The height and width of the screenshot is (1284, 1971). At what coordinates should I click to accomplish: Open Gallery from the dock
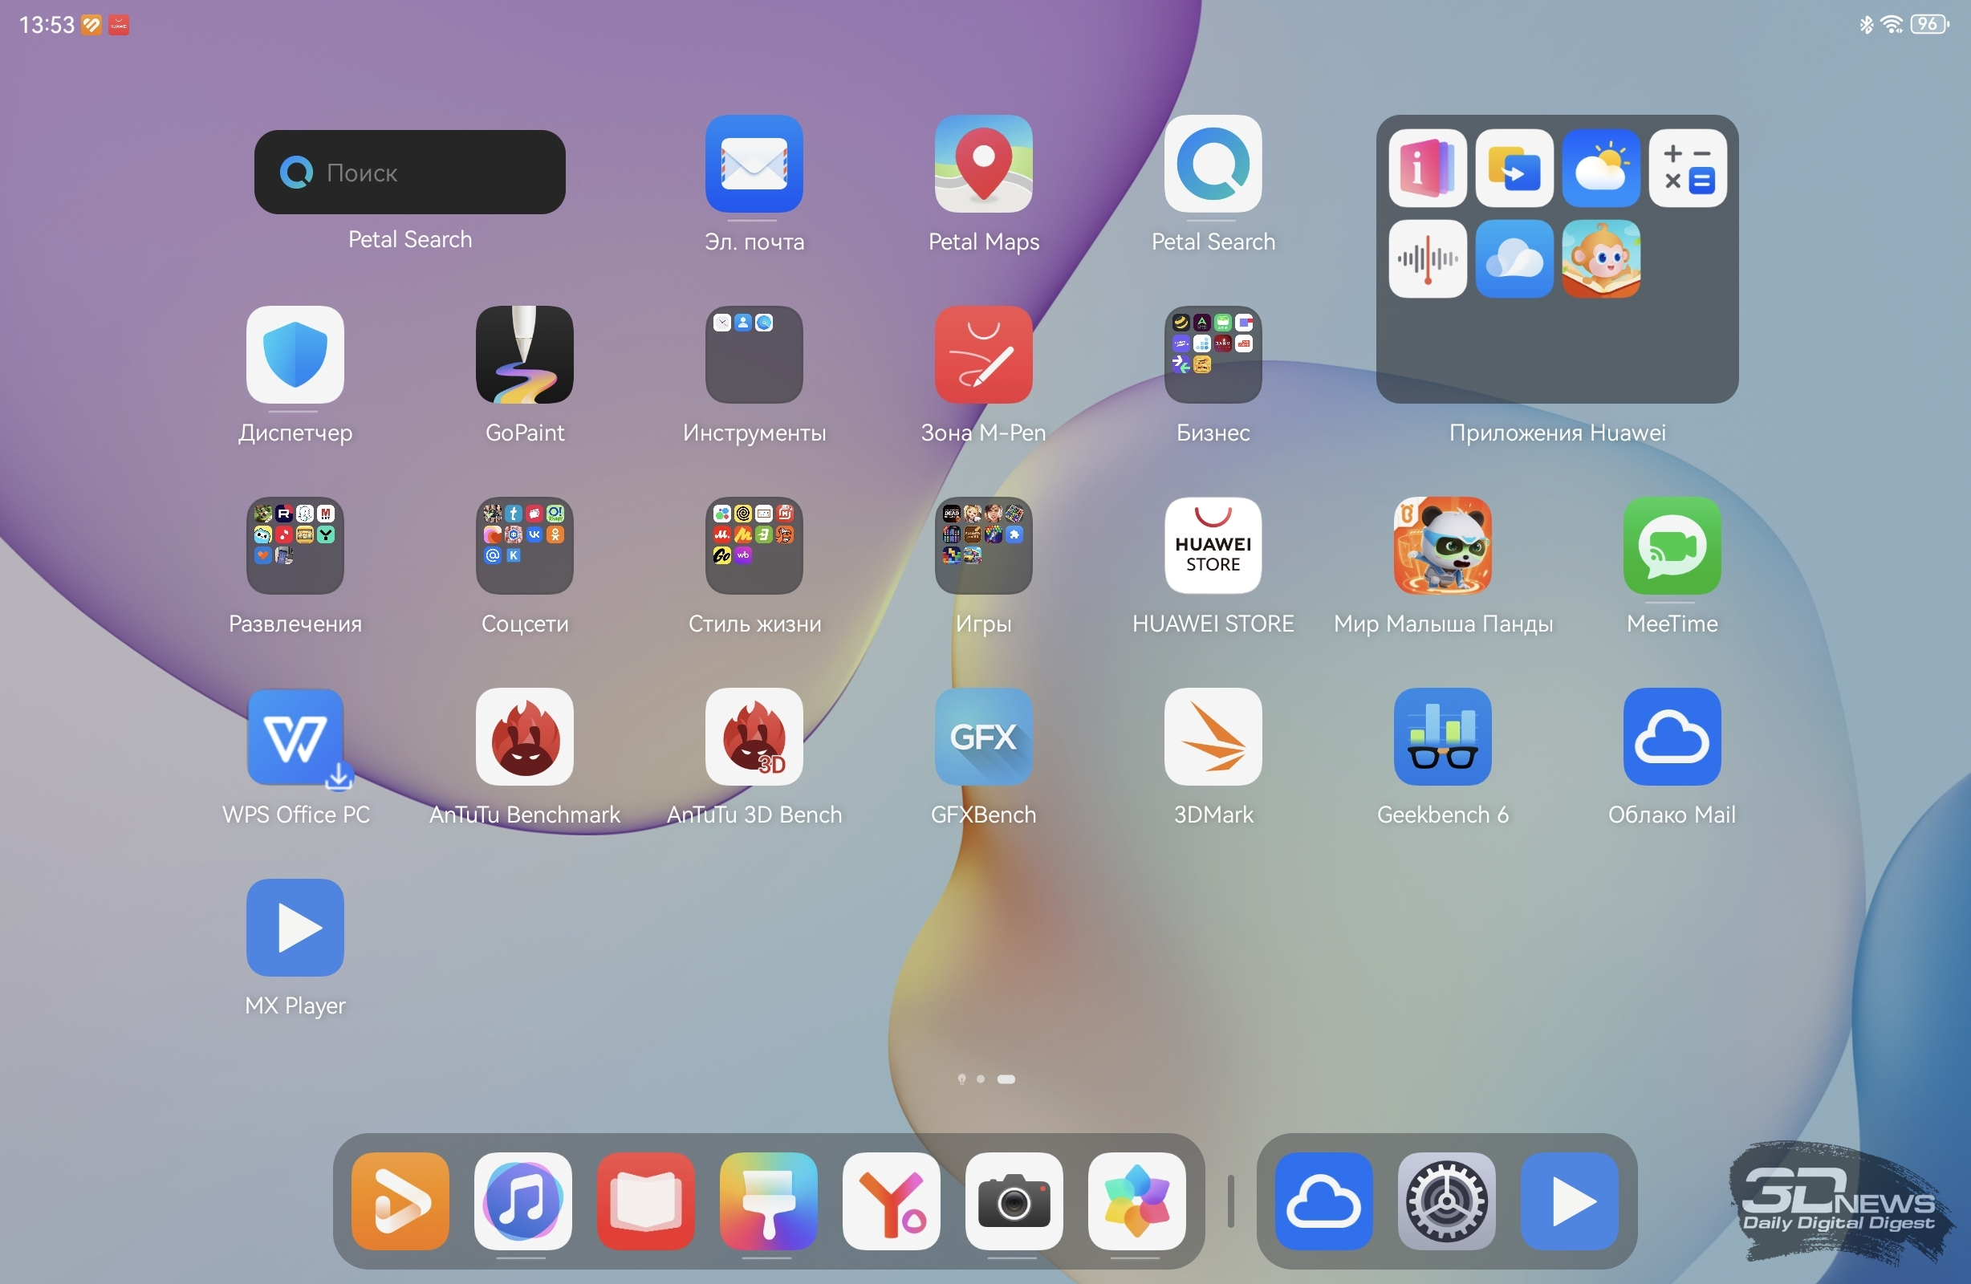(1136, 1201)
